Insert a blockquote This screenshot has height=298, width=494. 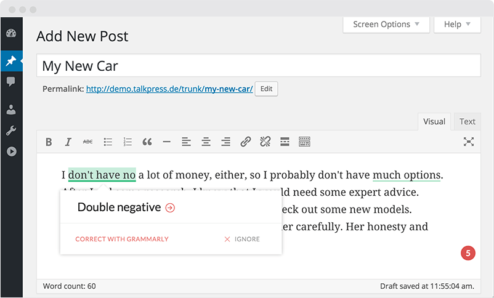[147, 142]
